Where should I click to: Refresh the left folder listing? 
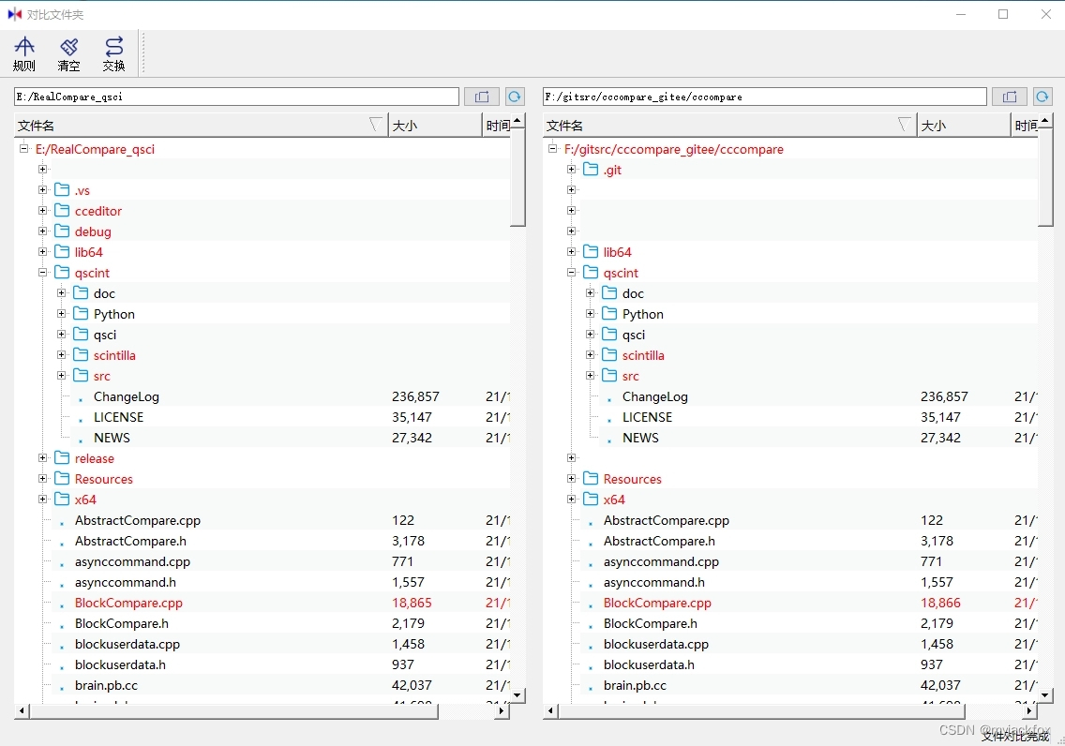(515, 97)
